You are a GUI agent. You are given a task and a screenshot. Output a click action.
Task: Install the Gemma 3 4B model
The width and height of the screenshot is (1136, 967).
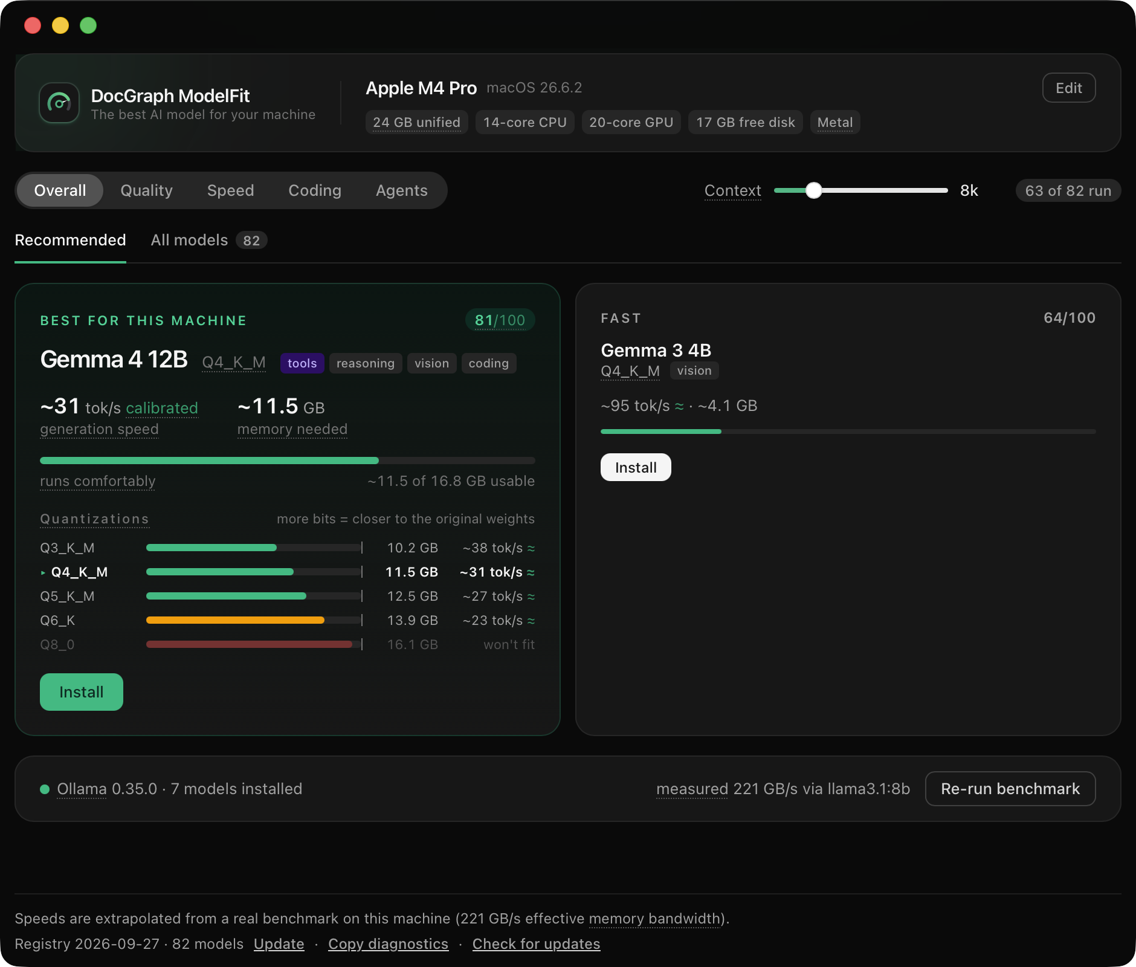pyautogui.click(x=636, y=467)
